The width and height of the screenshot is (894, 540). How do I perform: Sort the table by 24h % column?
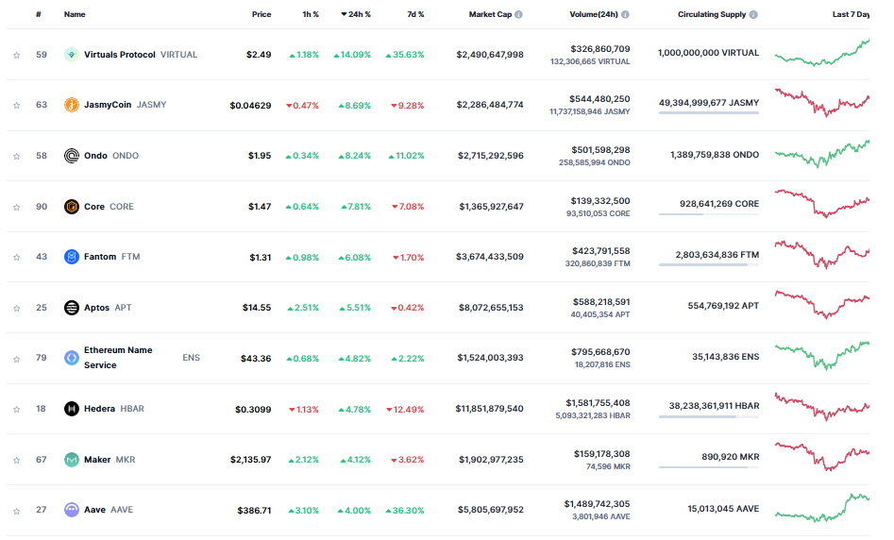coord(356,14)
